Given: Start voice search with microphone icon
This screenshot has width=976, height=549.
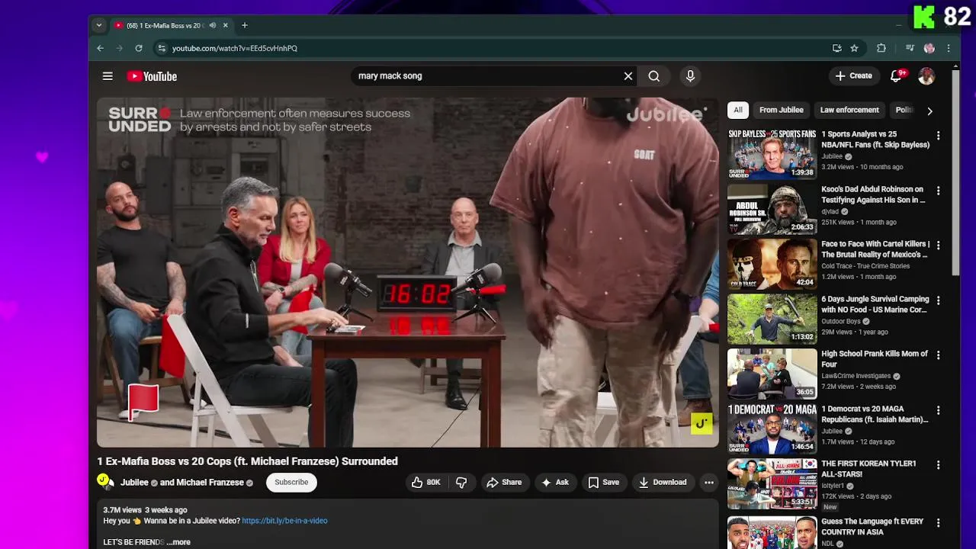Looking at the screenshot, I should [690, 76].
